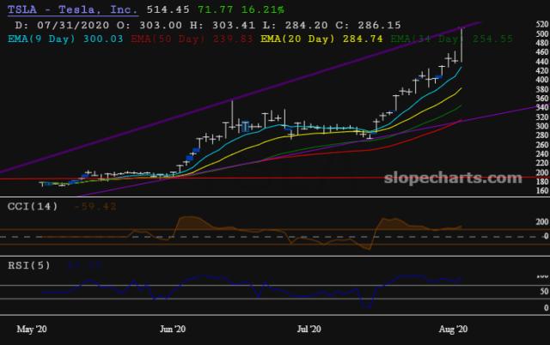Click the tall last candlestick near 510
Viewport: 550px width, 345px height.
point(461,45)
